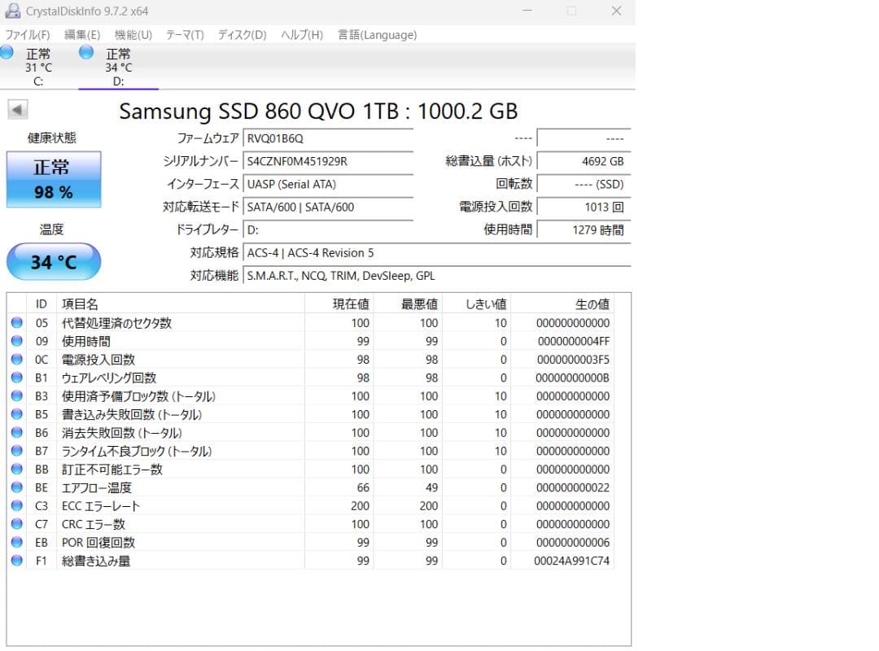Select the D: drive tab showing 34 °C
Image resolution: width=879 pixels, height=651 pixels.
[x=118, y=67]
